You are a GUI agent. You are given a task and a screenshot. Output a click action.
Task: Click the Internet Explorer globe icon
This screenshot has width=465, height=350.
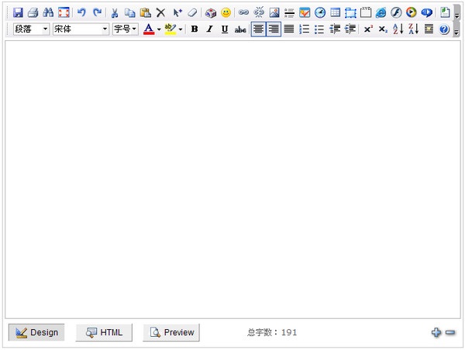coord(381,12)
